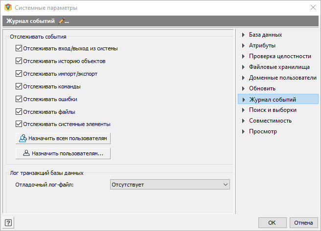Click the OK button
This screenshot has height=231, width=321.
click(x=272, y=223)
